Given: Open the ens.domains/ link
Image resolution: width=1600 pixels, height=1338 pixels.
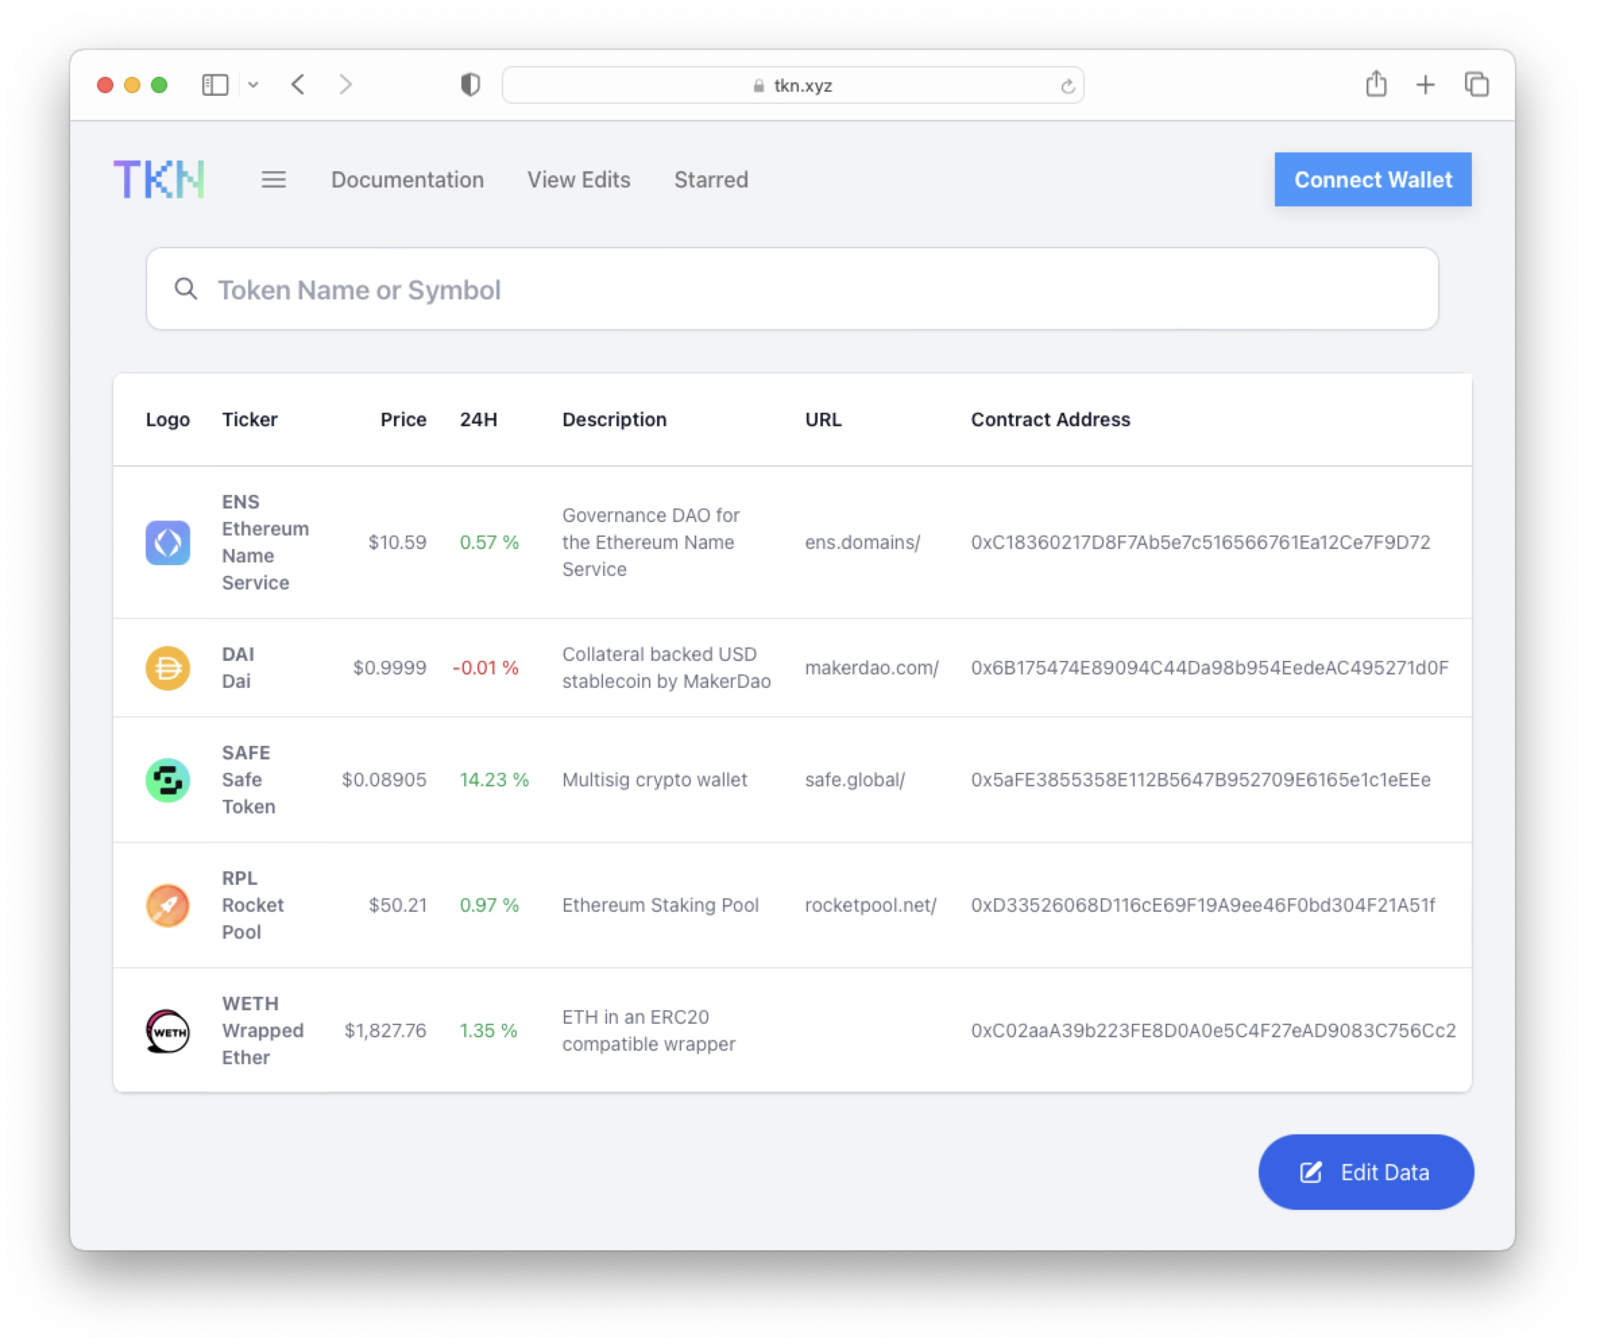Looking at the screenshot, I should [863, 542].
